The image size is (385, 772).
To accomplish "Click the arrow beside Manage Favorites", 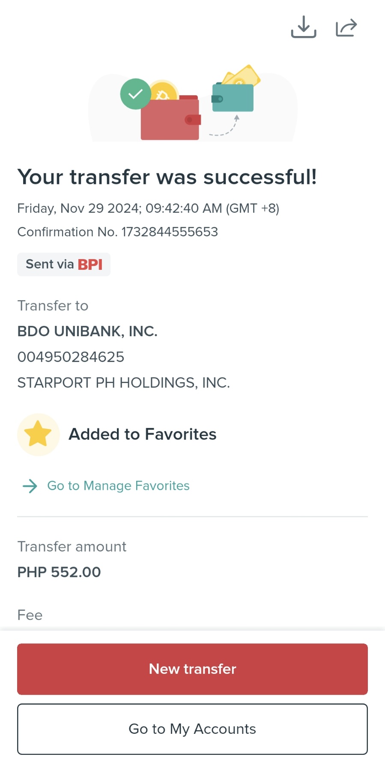I will (x=30, y=486).
